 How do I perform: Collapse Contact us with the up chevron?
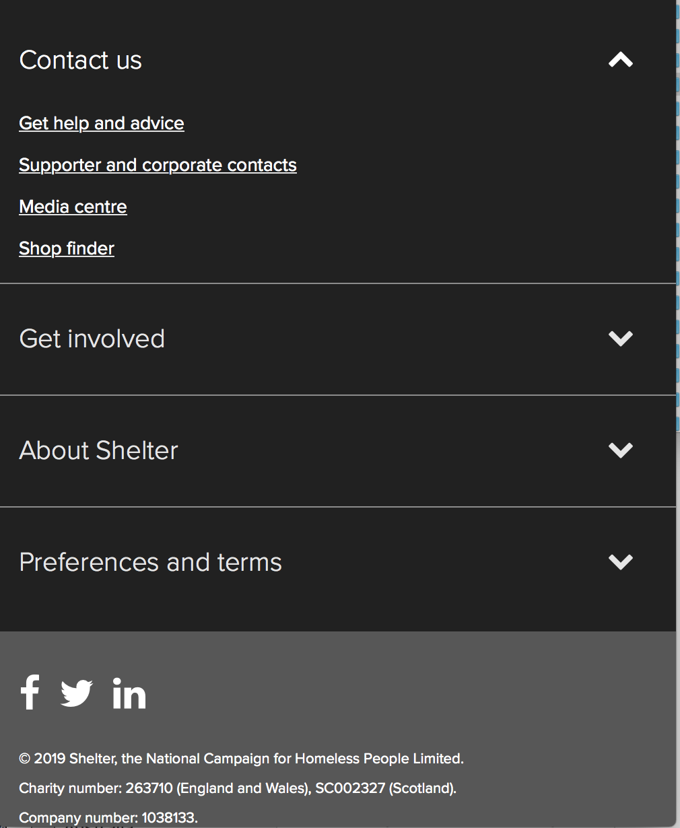(x=621, y=60)
